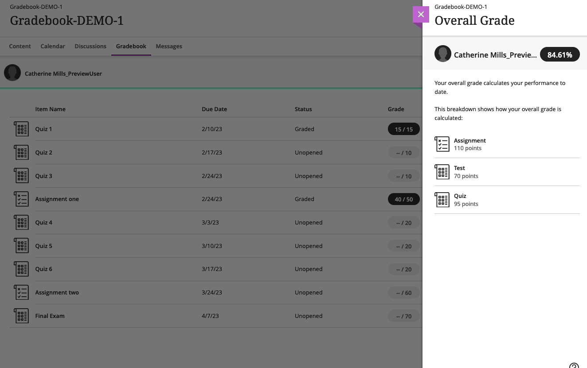Click the Assignment category icon in breakdown

[x=442, y=144]
